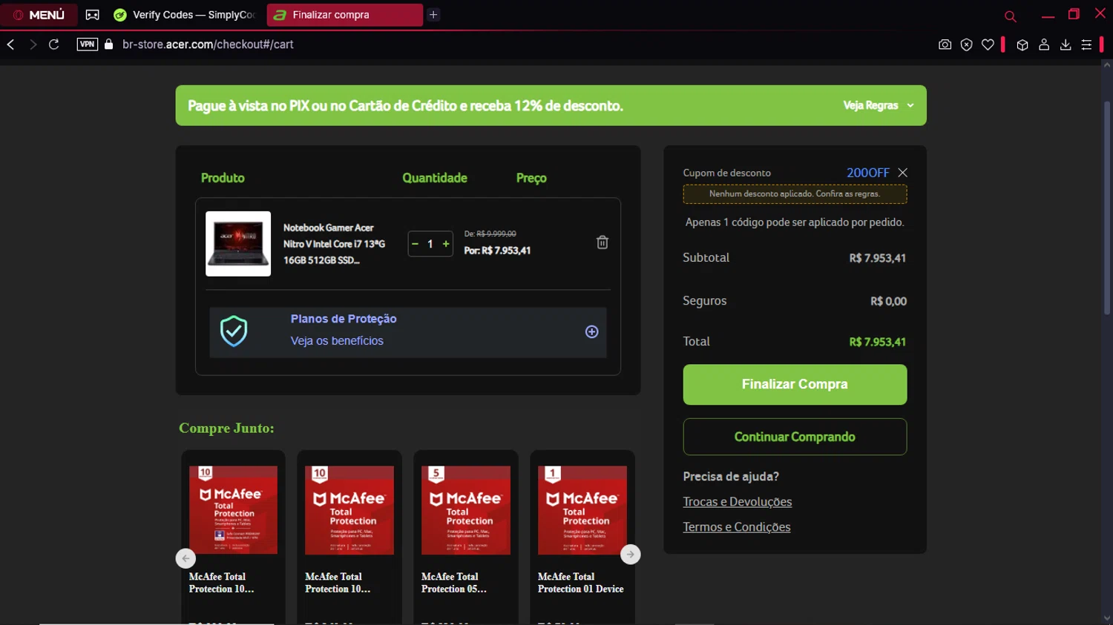
Task: Focus the address bar URL
Action: coord(208,44)
